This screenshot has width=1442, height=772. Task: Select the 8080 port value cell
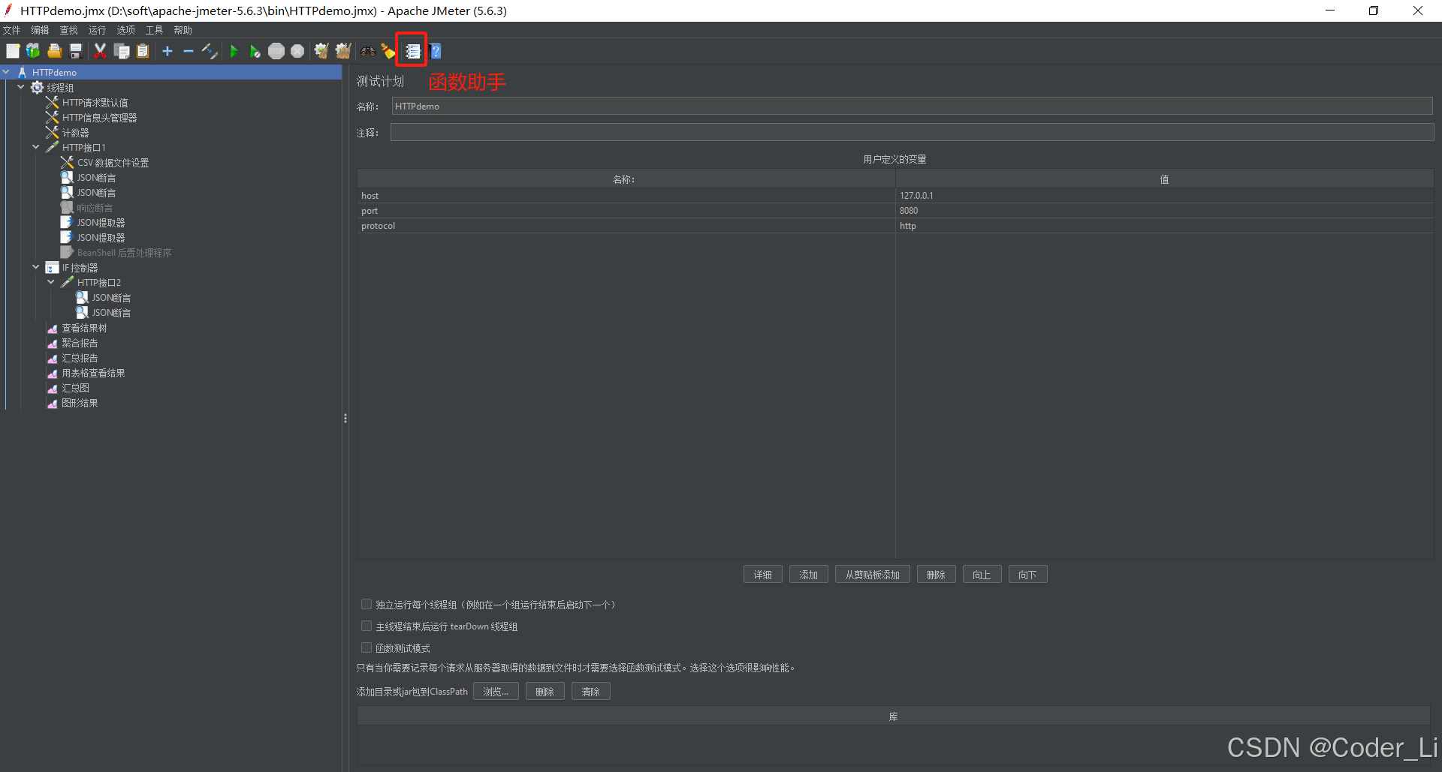pyautogui.click(x=1165, y=211)
